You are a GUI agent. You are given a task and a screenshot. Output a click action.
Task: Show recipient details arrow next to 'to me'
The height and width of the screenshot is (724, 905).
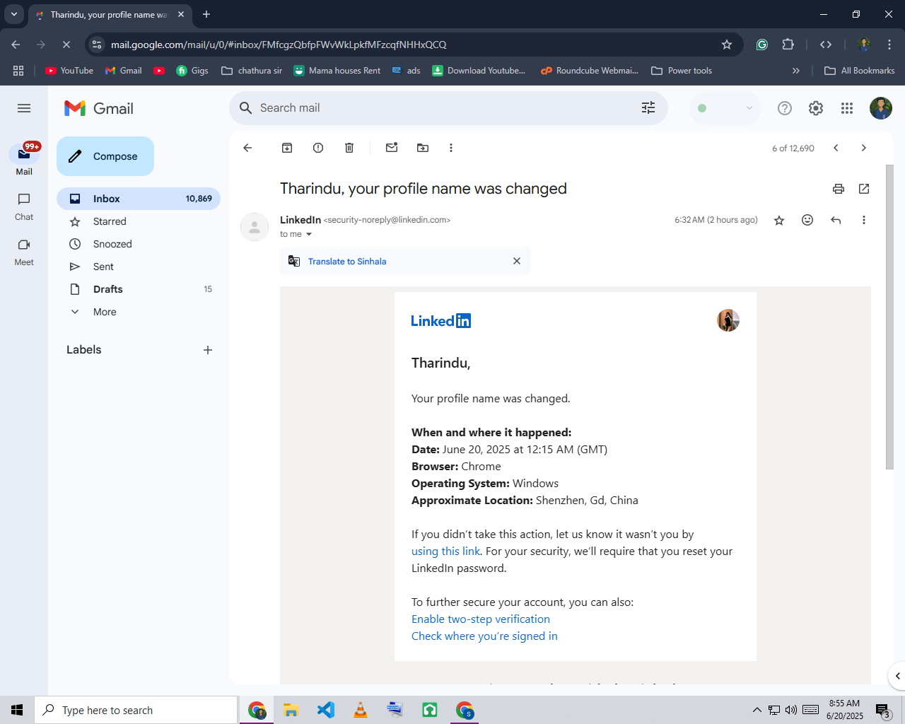click(309, 234)
